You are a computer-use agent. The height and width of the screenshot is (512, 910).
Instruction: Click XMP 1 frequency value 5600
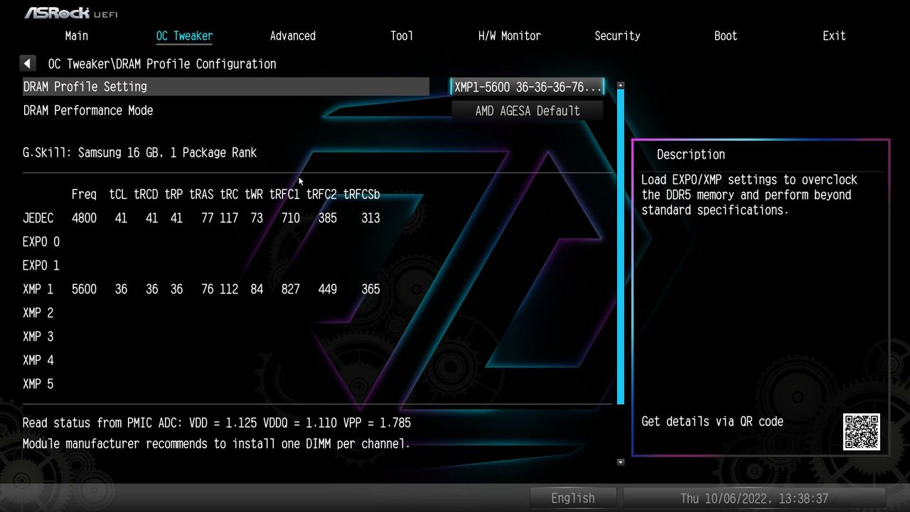point(84,289)
